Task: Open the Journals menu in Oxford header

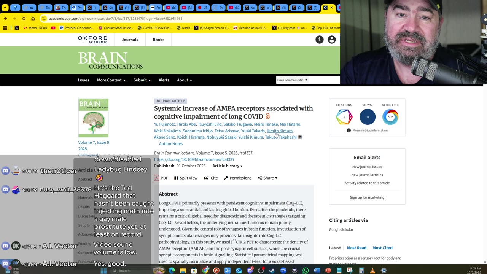Action: (130, 40)
